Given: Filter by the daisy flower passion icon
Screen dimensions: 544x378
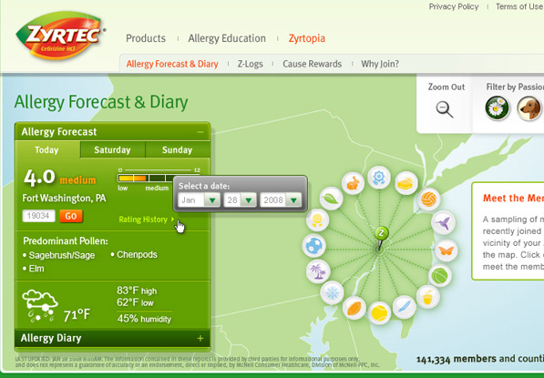Looking at the screenshot, I should click(498, 107).
